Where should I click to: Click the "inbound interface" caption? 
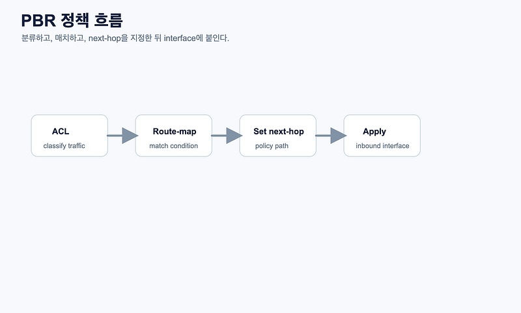pos(382,145)
